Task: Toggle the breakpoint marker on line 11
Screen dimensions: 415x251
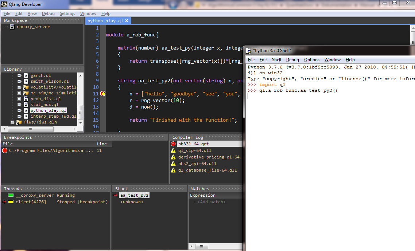Action: [x=103, y=94]
